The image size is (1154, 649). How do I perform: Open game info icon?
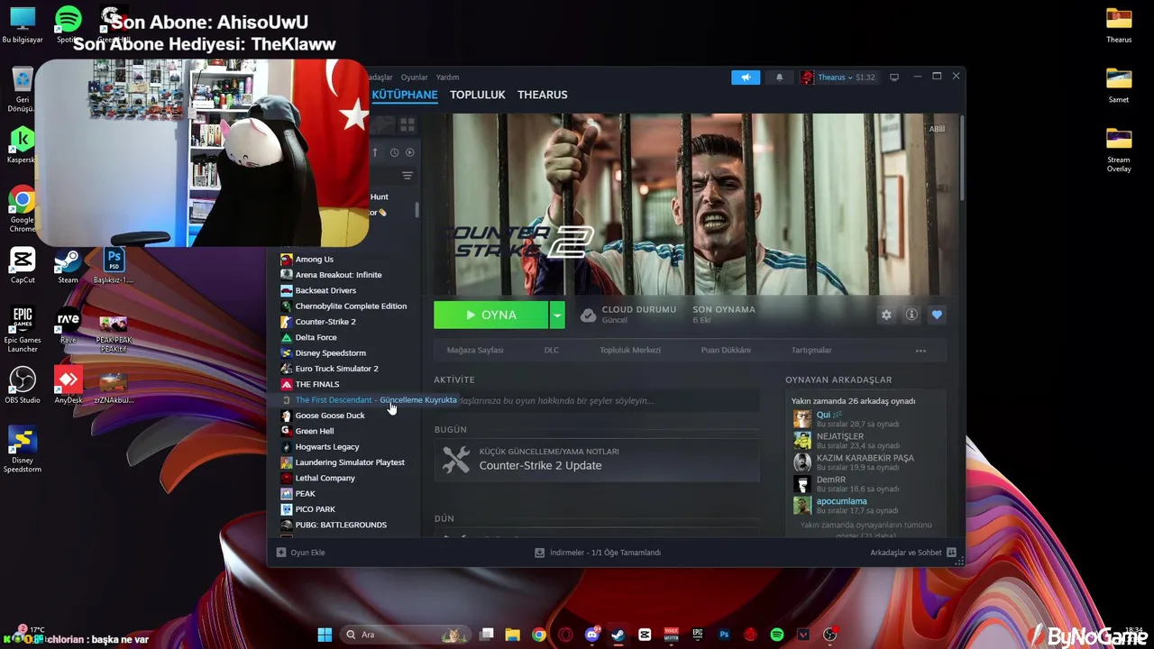click(x=911, y=315)
